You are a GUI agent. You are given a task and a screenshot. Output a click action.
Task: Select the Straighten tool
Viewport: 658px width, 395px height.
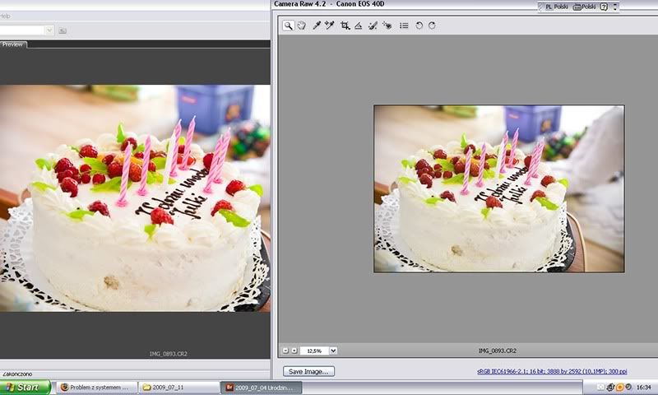pos(359,26)
